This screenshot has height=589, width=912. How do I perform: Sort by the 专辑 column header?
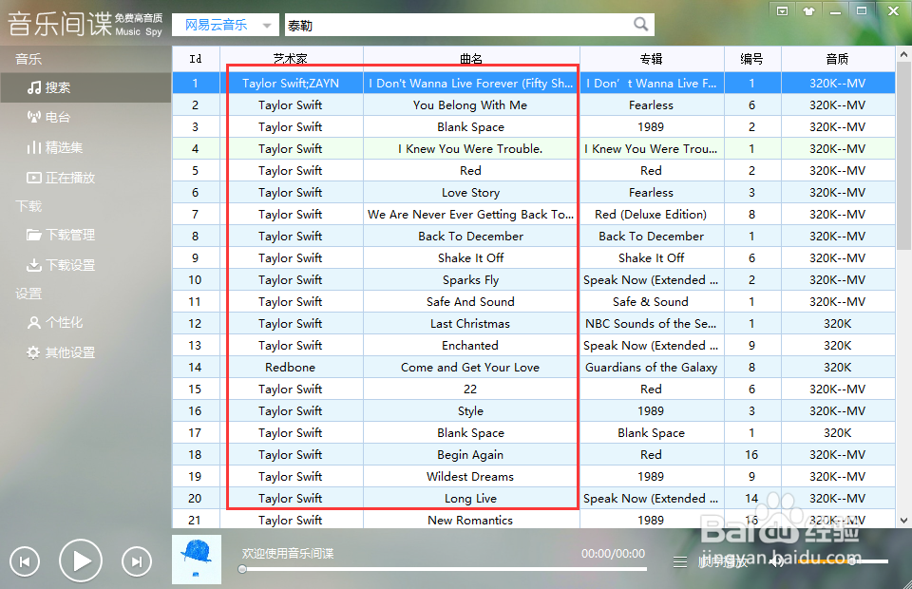(652, 59)
